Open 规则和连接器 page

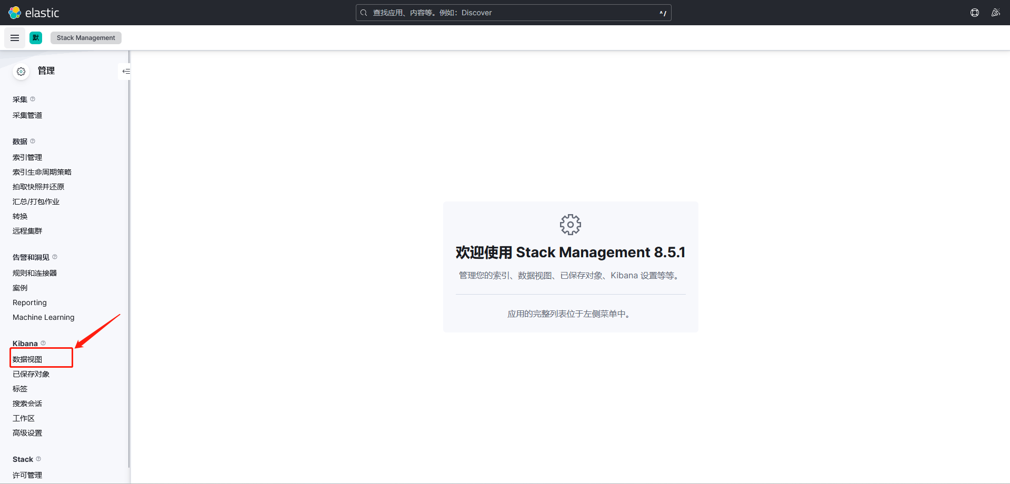[x=35, y=273]
